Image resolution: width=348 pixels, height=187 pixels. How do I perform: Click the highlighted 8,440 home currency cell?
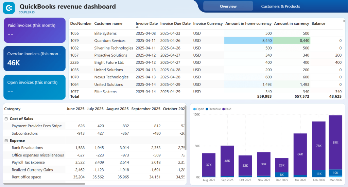coord(248,40)
